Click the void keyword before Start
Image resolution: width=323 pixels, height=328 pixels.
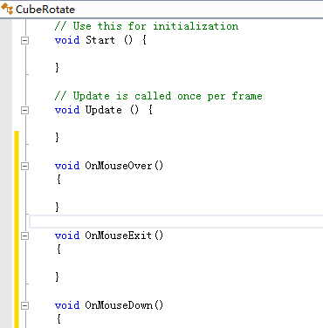[x=67, y=40]
